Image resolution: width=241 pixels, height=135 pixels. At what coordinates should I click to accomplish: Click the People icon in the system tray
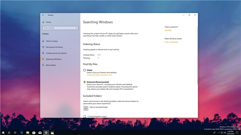tap(214, 132)
